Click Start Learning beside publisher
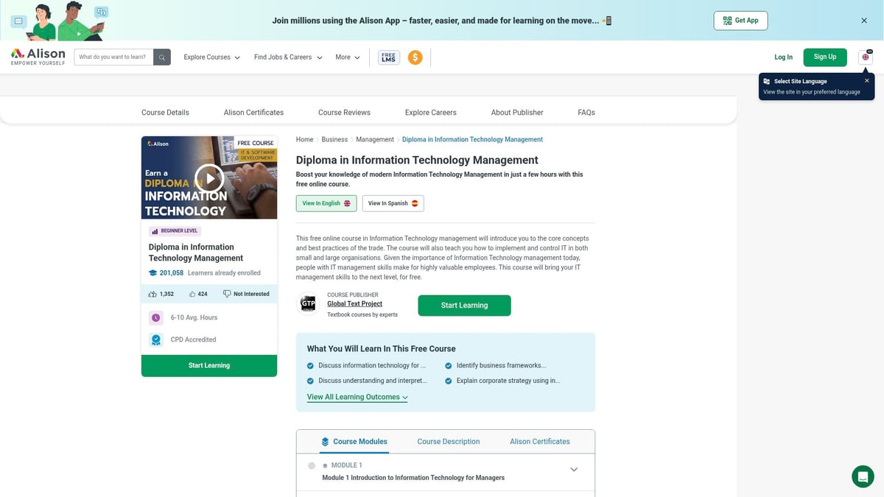Image resolution: width=884 pixels, height=497 pixels. tap(464, 306)
